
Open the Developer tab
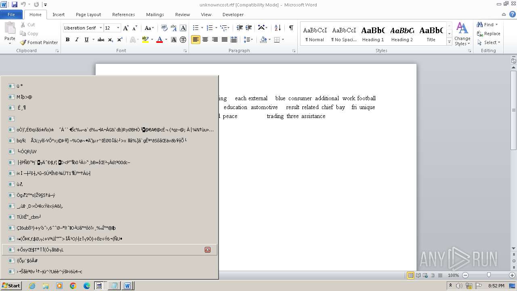point(233,15)
